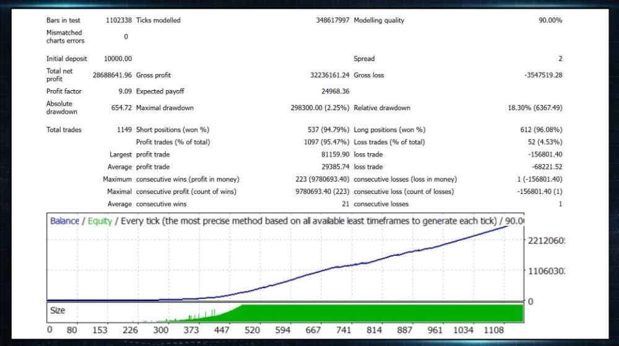Click the Profit trades value 1097 (95.47%)
Viewport: 619px width, 346px height.
pyautogui.click(x=326, y=142)
